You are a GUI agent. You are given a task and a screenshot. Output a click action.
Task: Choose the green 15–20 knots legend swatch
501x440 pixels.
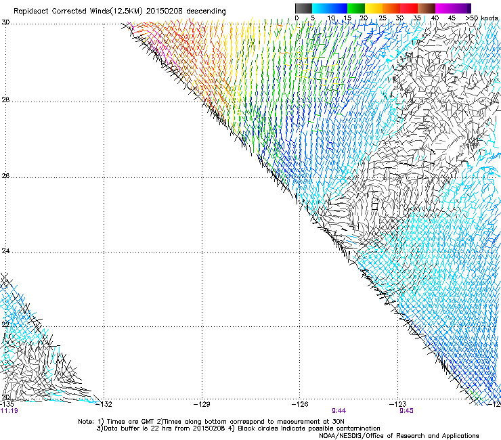pos(356,8)
